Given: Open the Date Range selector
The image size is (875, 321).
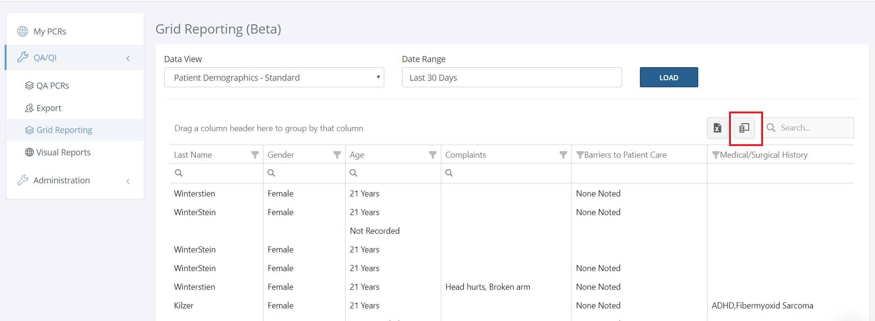Looking at the screenshot, I should (x=512, y=77).
